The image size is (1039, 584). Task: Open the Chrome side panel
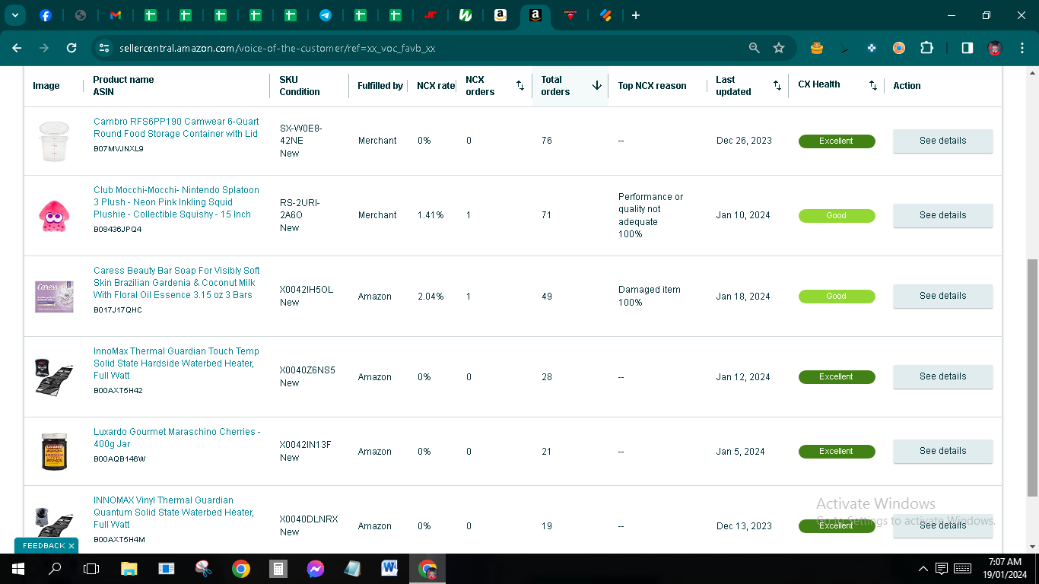pyautogui.click(x=967, y=48)
